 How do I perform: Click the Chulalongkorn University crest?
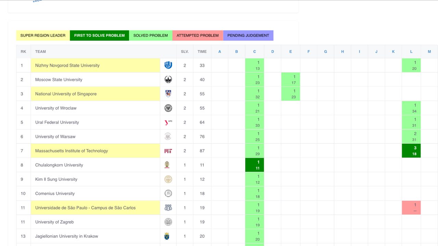167,165
